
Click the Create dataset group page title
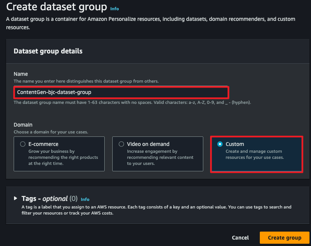[57, 7]
